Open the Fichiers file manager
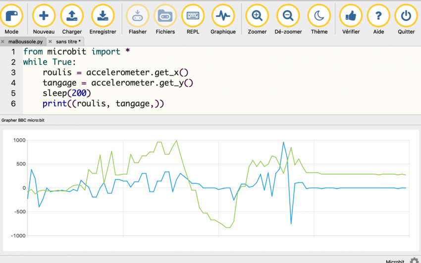 click(165, 19)
